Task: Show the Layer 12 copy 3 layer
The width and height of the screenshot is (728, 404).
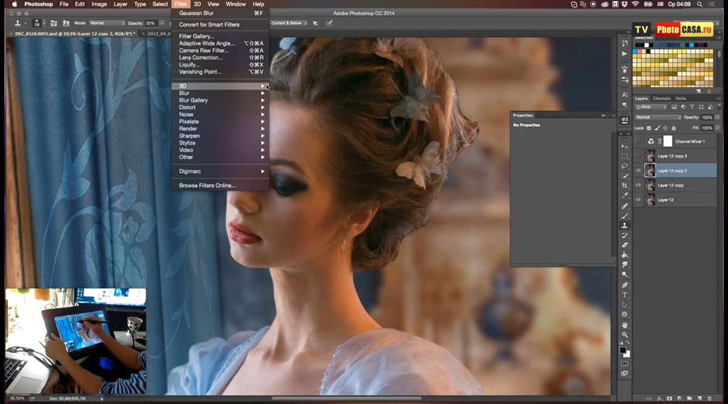Action: tap(638, 156)
